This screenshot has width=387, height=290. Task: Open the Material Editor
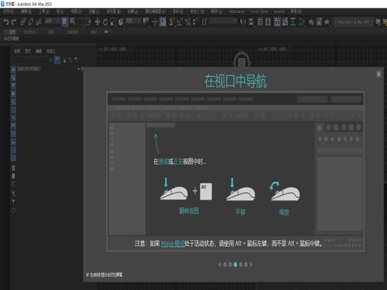(302, 22)
